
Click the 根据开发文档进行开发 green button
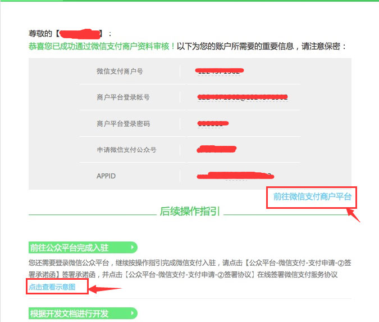[x=83, y=314]
